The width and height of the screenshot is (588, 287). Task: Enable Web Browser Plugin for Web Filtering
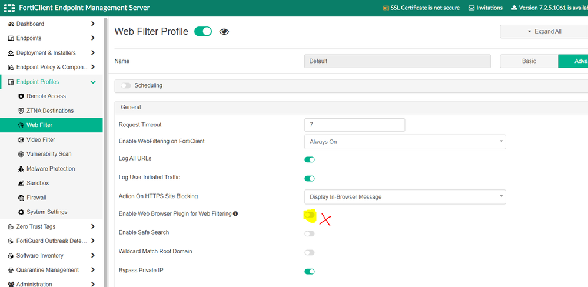310,215
